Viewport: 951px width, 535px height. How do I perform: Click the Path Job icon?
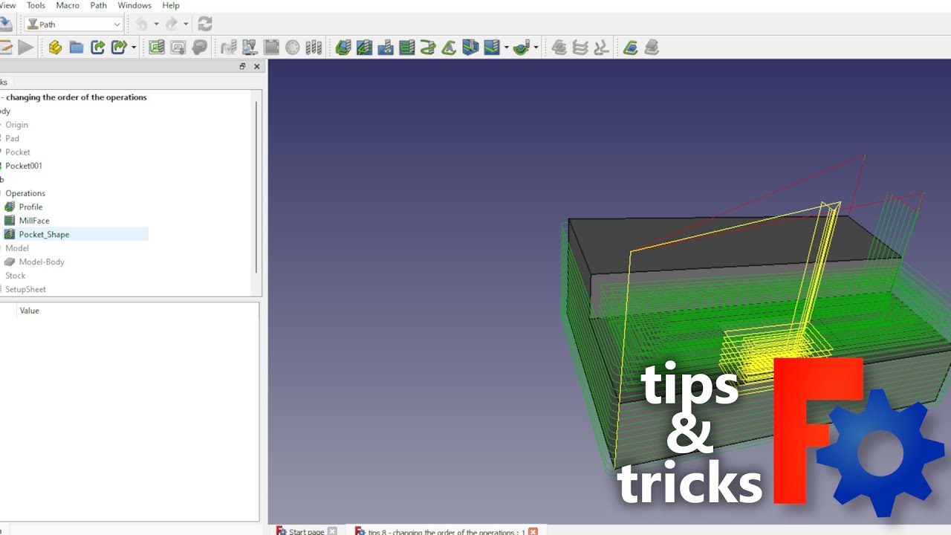[x=157, y=48]
